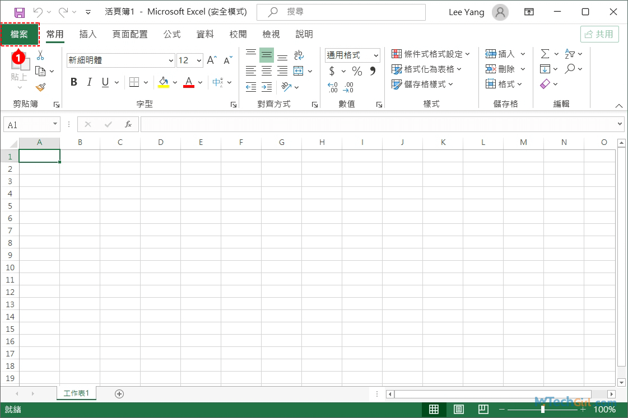Switch to page layout view
Screen dimensions: 628x418
tap(458, 409)
